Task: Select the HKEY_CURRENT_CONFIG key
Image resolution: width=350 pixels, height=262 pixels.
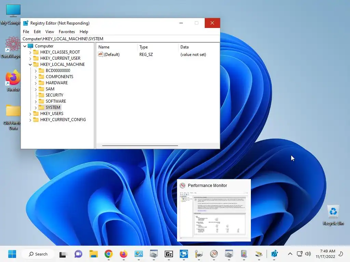Action: (63, 120)
